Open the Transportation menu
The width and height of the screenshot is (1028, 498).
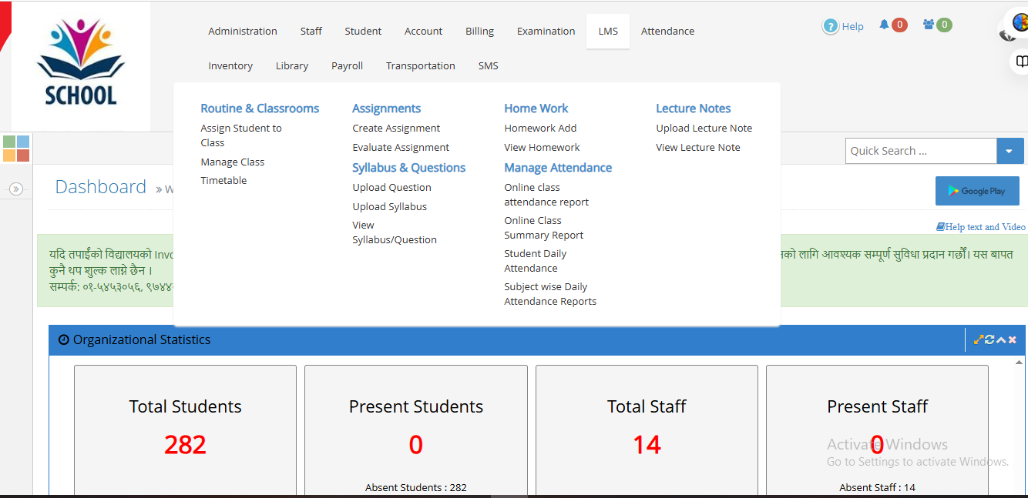tap(420, 65)
